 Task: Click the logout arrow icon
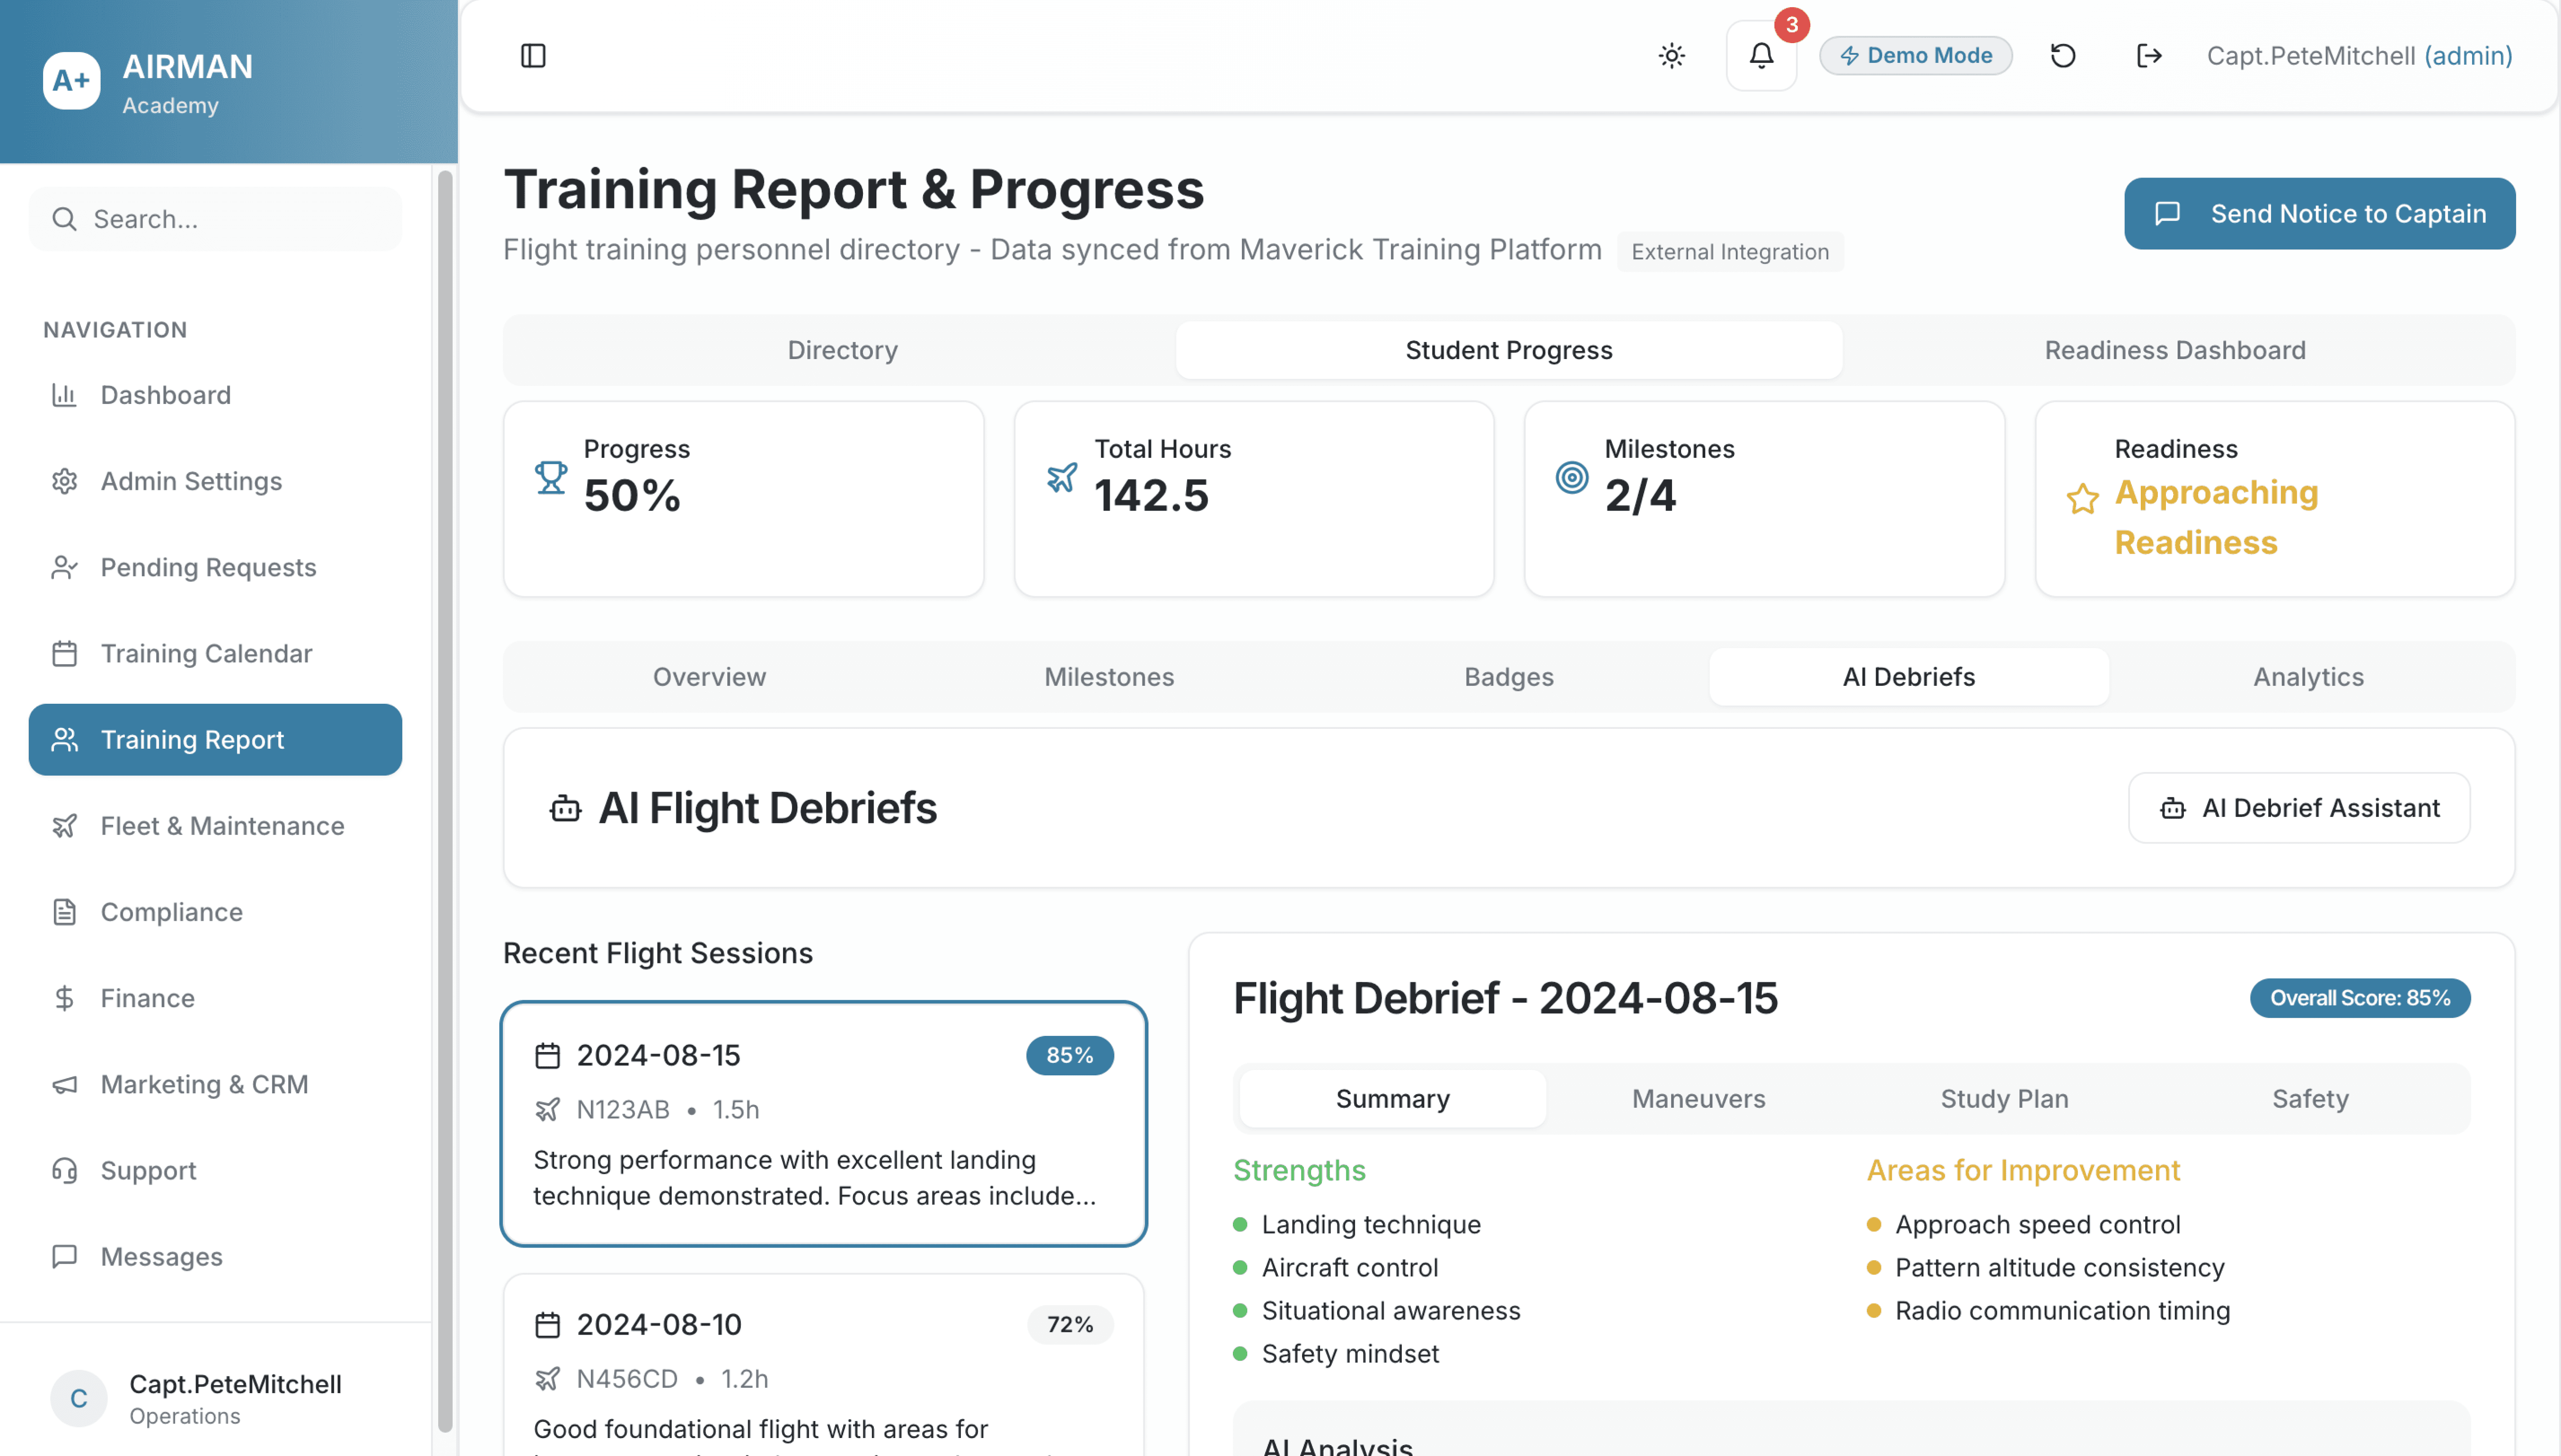pyautogui.click(x=2148, y=56)
